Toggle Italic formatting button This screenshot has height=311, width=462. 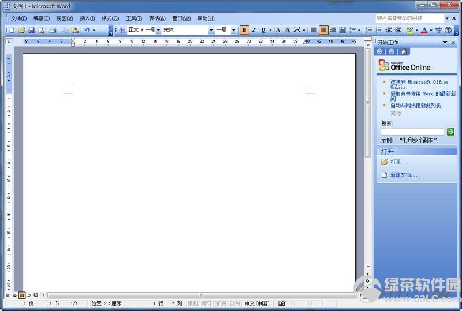(254, 30)
